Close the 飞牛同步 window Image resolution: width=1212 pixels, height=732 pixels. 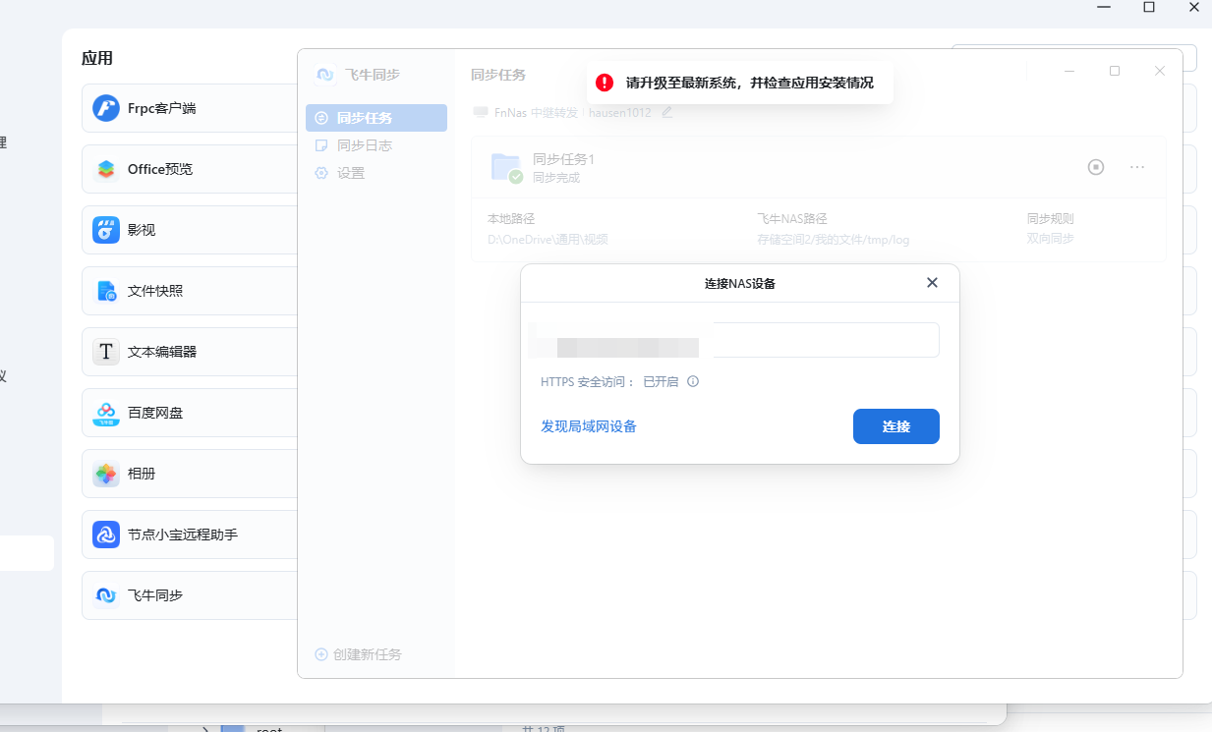point(1160,71)
